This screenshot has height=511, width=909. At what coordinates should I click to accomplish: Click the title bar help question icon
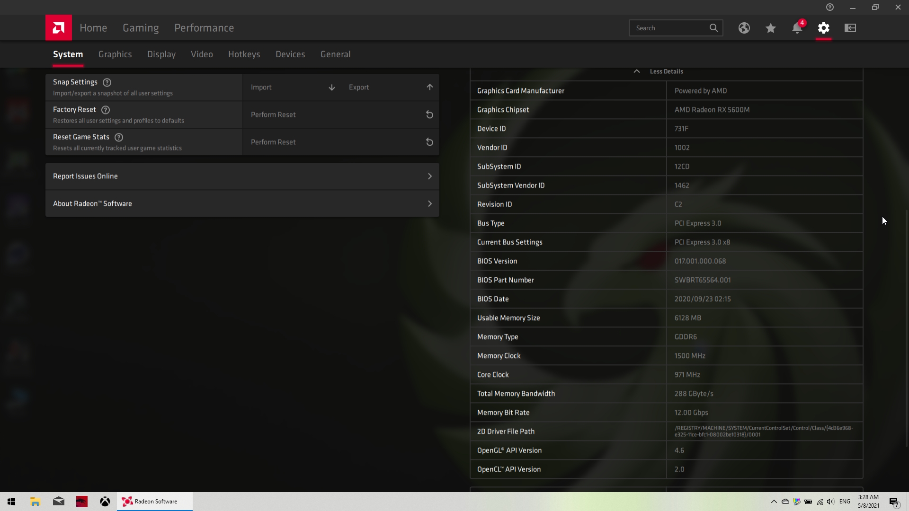click(829, 7)
